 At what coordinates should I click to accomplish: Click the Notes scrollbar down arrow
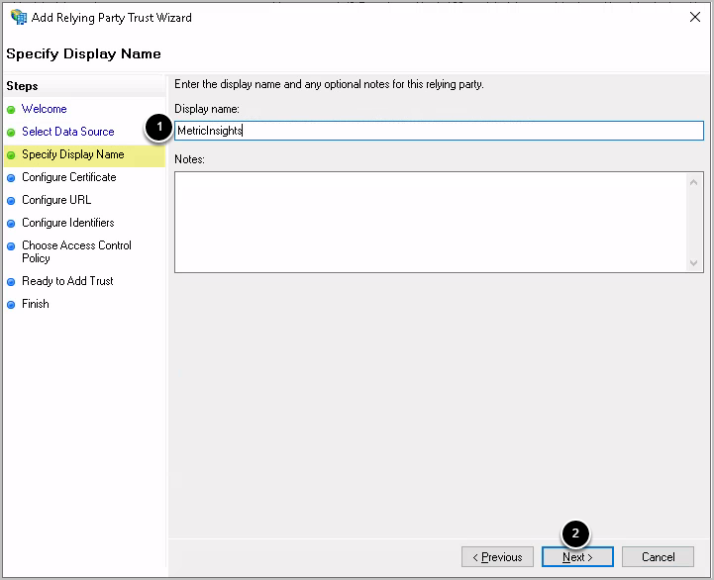coord(693,262)
